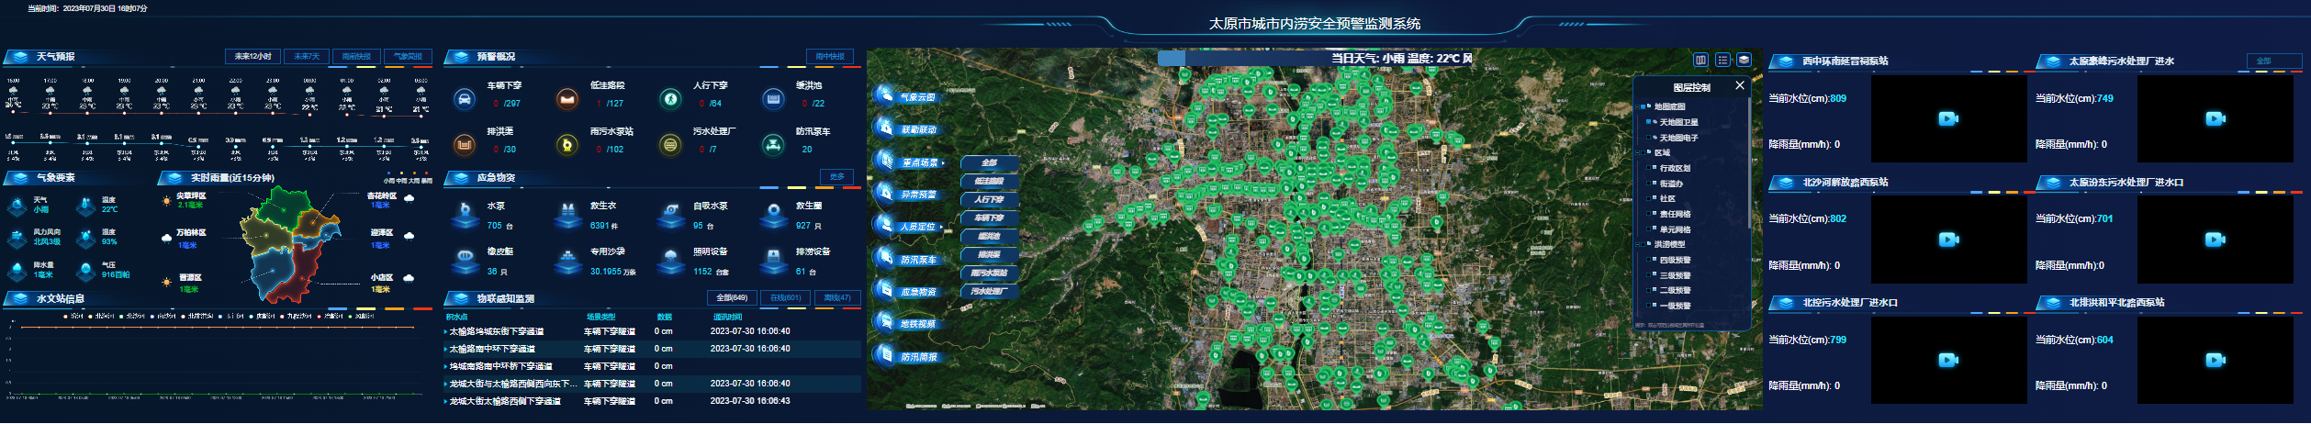This screenshot has height=424, width=2311.
Task: Click the 更多 button in 应急物资
Action: [x=836, y=176]
